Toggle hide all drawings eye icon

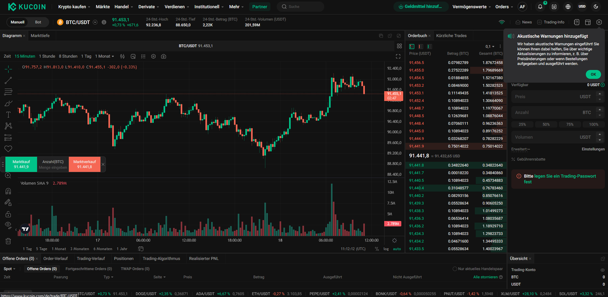pos(8,225)
